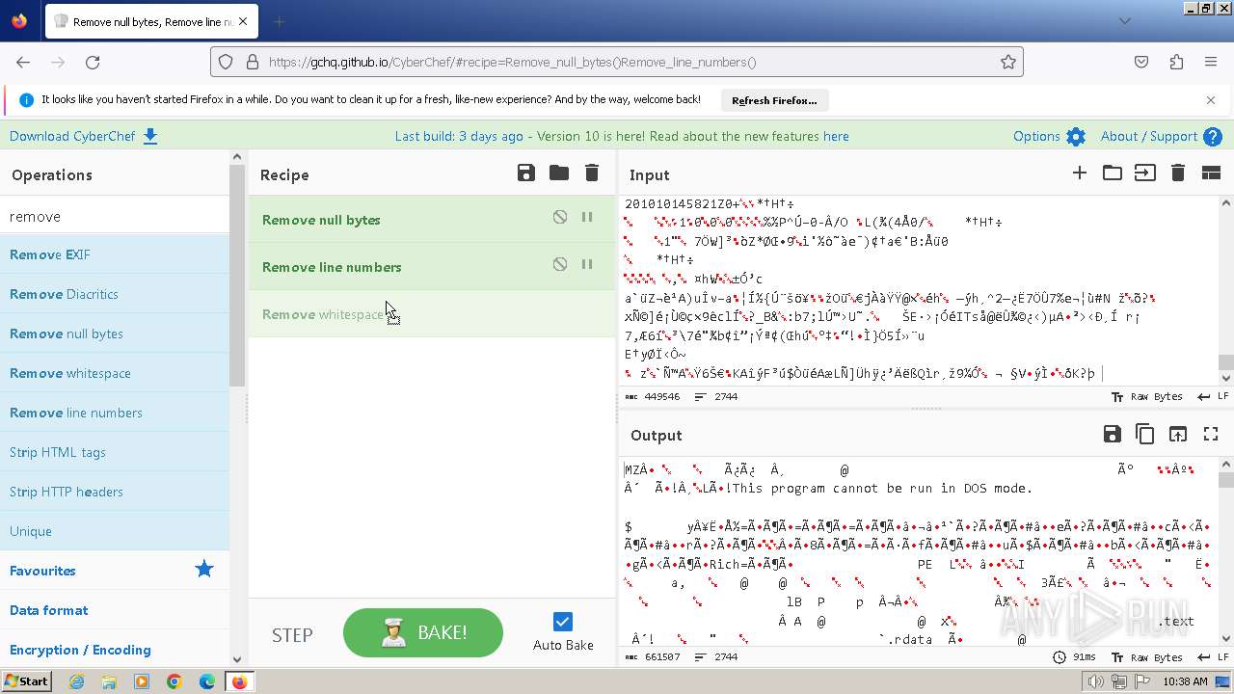Screen dimensions: 1234x694
Task: Click Remove line numbers recipe step
Action: pyautogui.click(x=432, y=267)
